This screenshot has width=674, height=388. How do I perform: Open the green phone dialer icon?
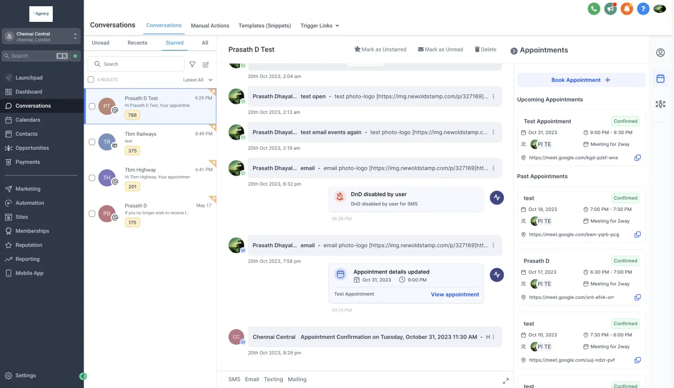594,8
